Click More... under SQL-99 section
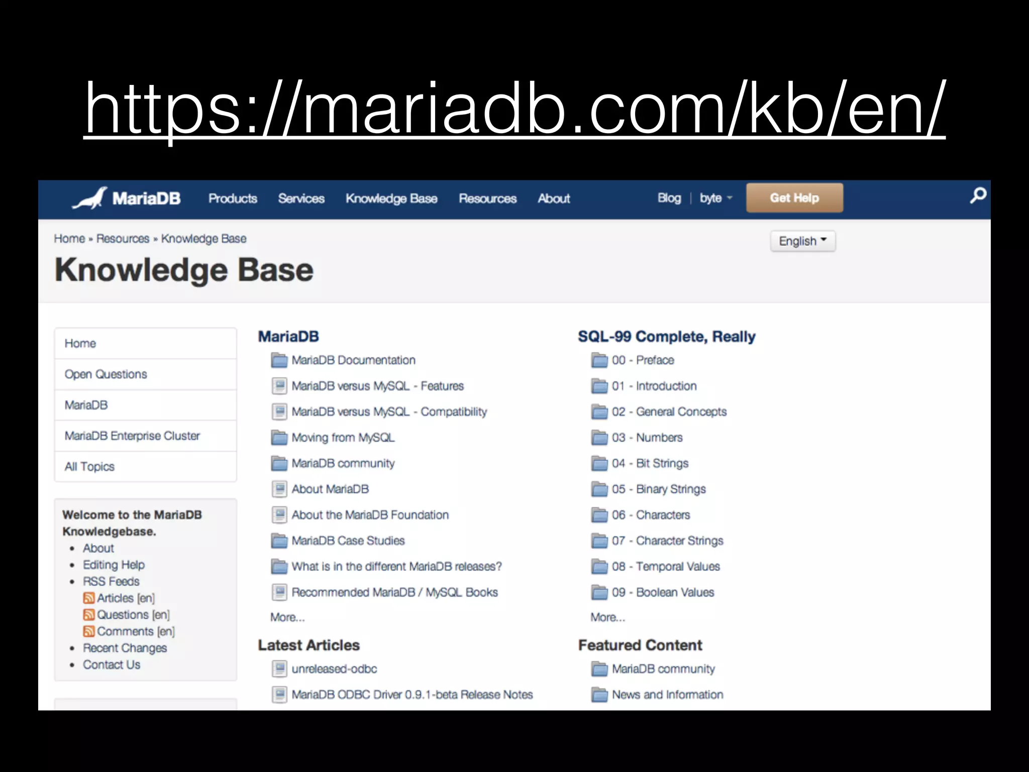Screen dimensions: 1029x772 click(x=607, y=617)
